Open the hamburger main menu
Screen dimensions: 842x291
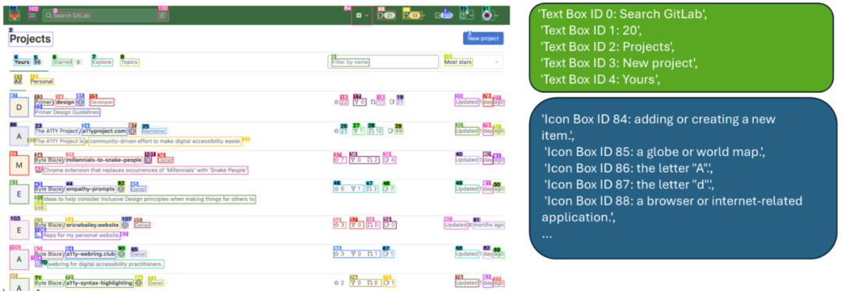32,16
